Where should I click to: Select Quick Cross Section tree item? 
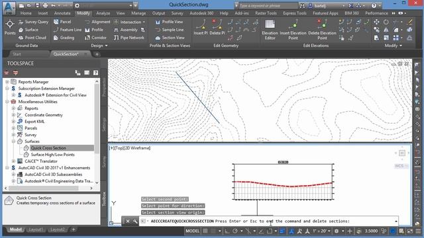coord(48,148)
